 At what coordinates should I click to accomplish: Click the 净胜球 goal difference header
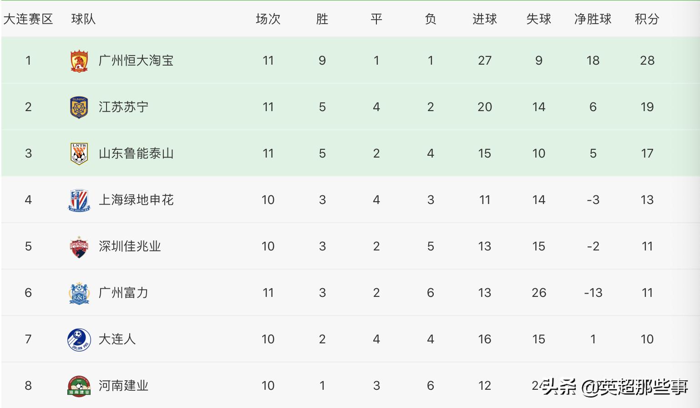[x=593, y=19]
